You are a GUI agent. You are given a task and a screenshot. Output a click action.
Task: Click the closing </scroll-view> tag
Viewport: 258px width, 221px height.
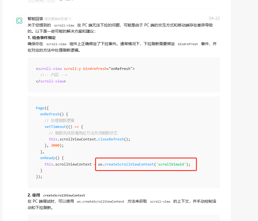51,81
